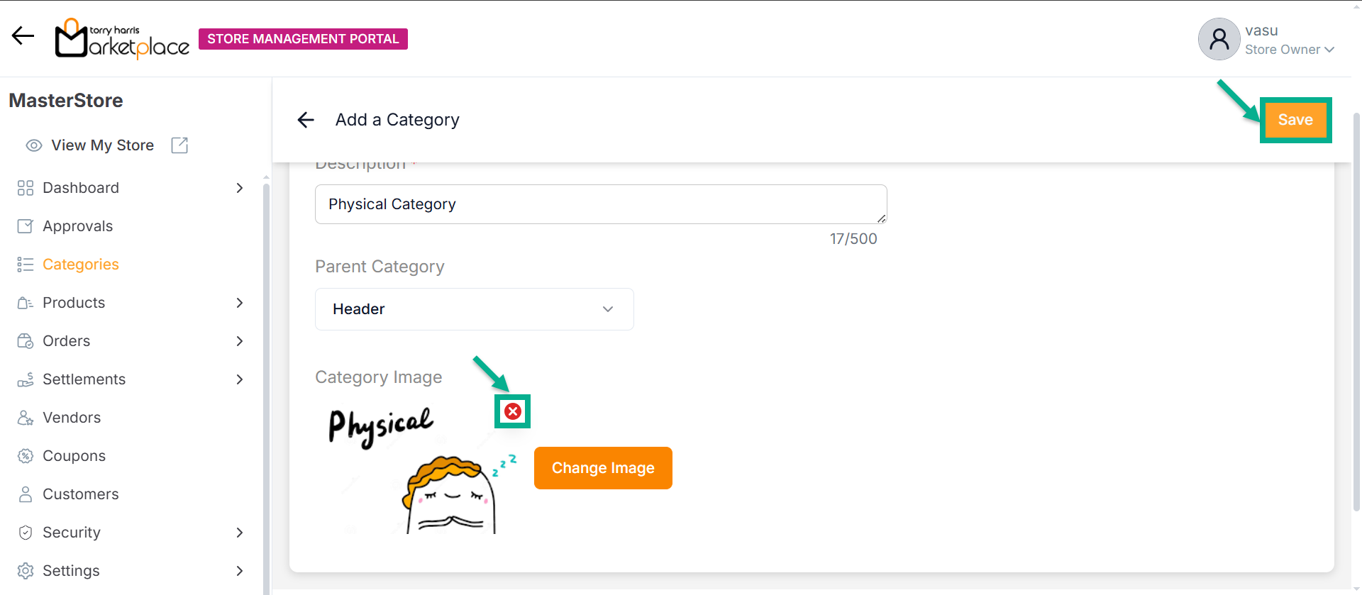Expand the Dashboard submenu chevron
Screen dimensions: 1362x595
pyautogui.click(x=240, y=188)
